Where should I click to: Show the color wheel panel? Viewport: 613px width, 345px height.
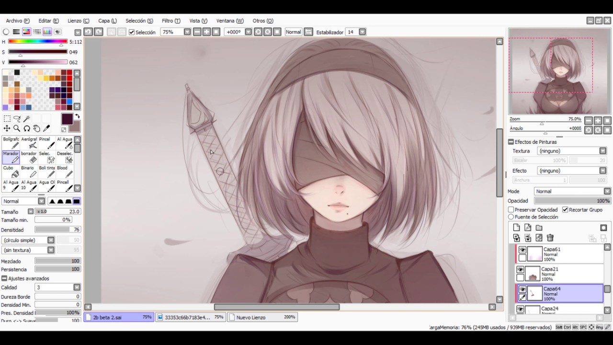6,32
